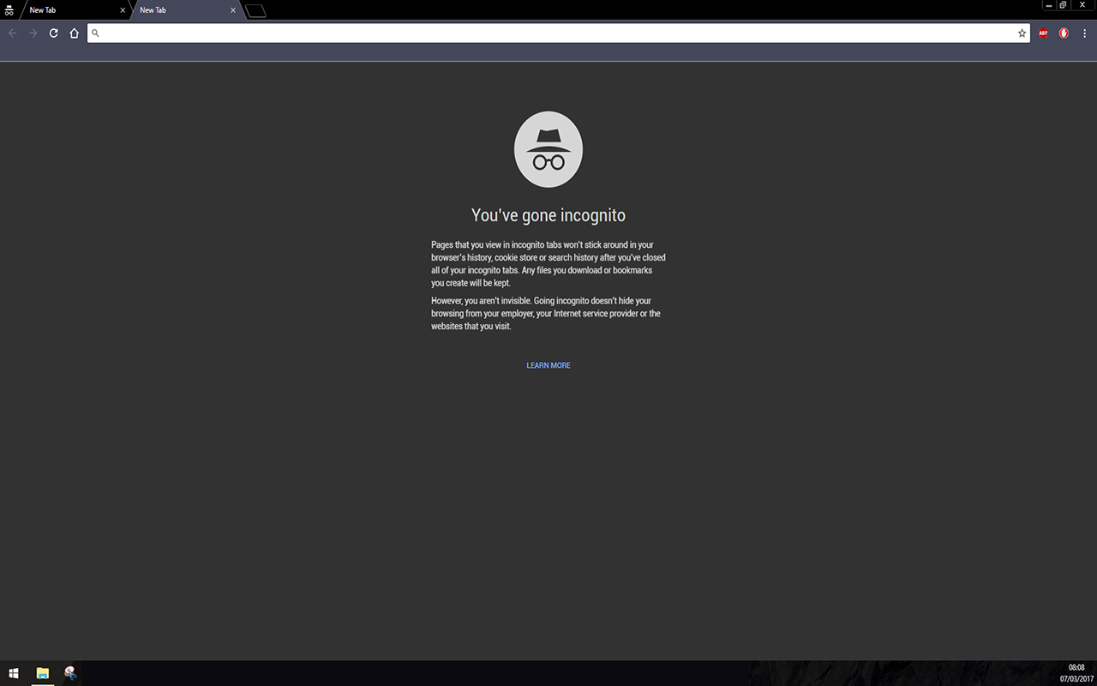Open the Snipping Tool from the taskbar
Image resolution: width=1097 pixels, height=686 pixels.
pyautogui.click(x=70, y=673)
